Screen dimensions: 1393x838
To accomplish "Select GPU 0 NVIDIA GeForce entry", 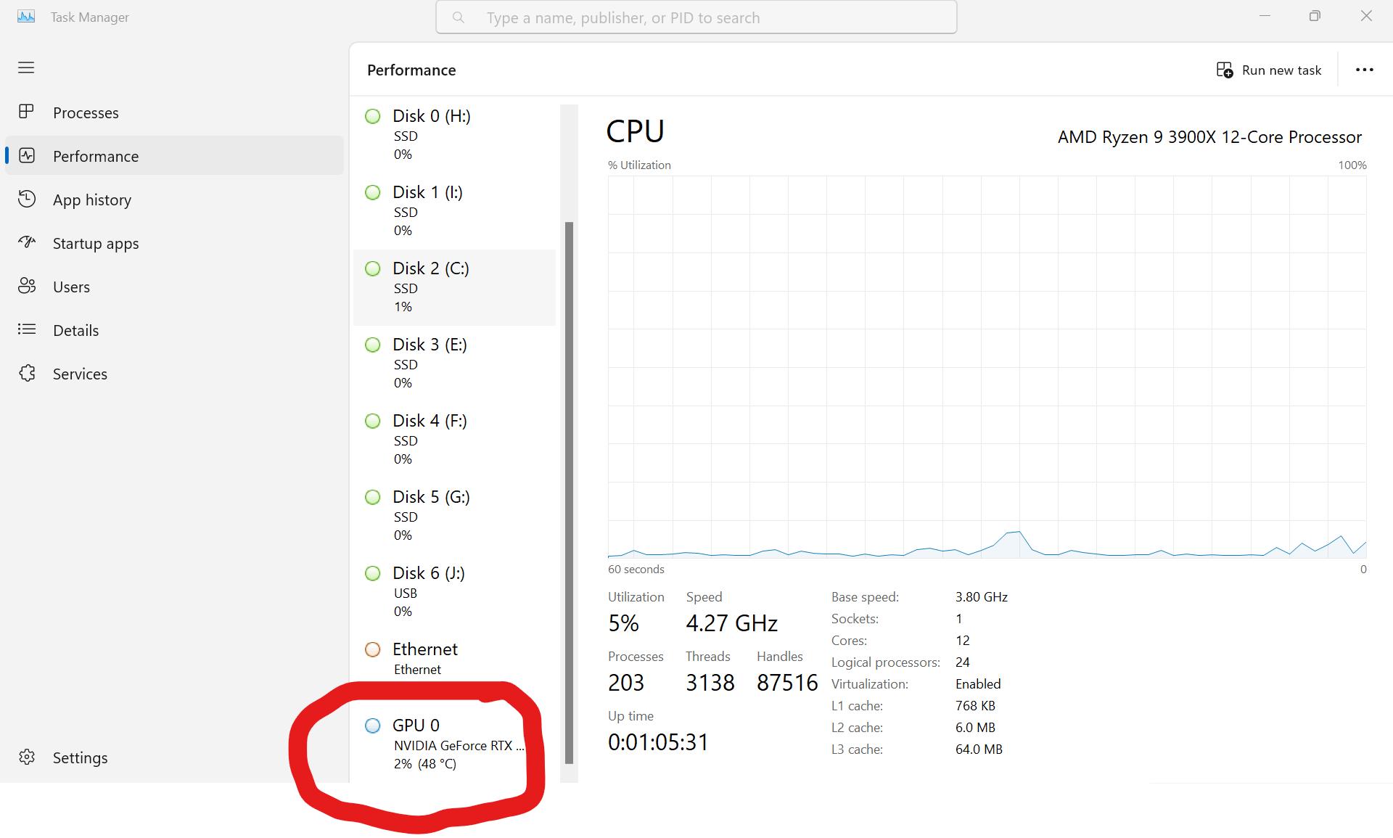I will click(x=444, y=744).
